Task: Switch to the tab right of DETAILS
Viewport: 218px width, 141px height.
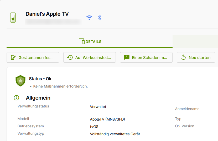Action: 195,42
